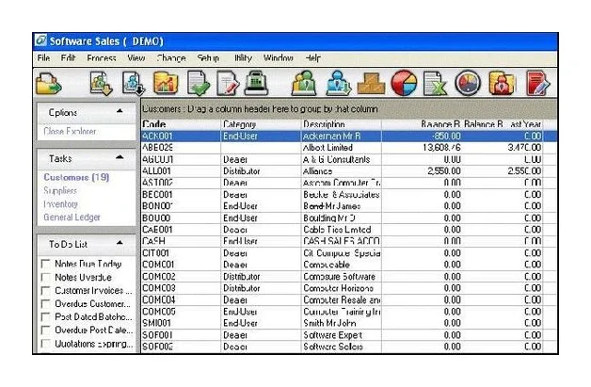The height and width of the screenshot is (387, 591).
Task: Click the green customers people icon
Action: click(304, 84)
